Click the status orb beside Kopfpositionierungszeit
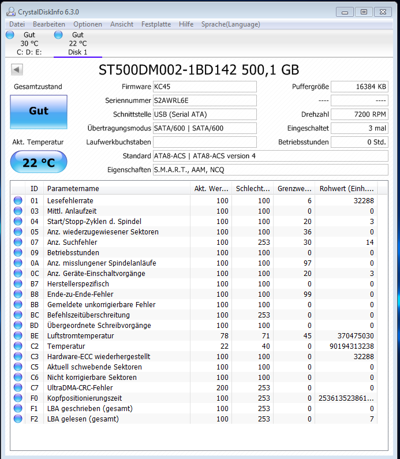This screenshot has width=400, height=459. [18, 398]
